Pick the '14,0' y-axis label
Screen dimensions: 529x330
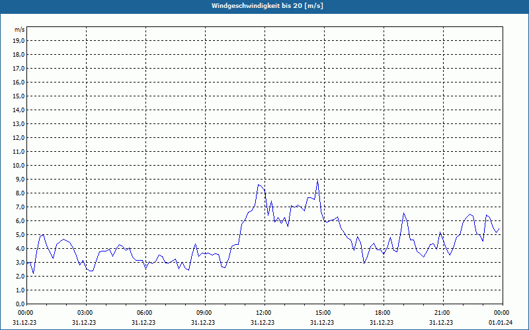(19, 110)
